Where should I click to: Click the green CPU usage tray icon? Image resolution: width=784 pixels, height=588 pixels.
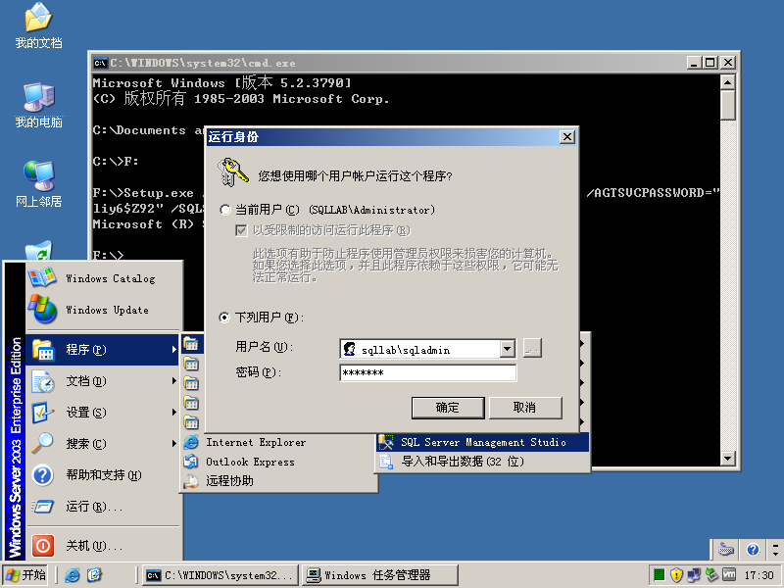point(660,575)
